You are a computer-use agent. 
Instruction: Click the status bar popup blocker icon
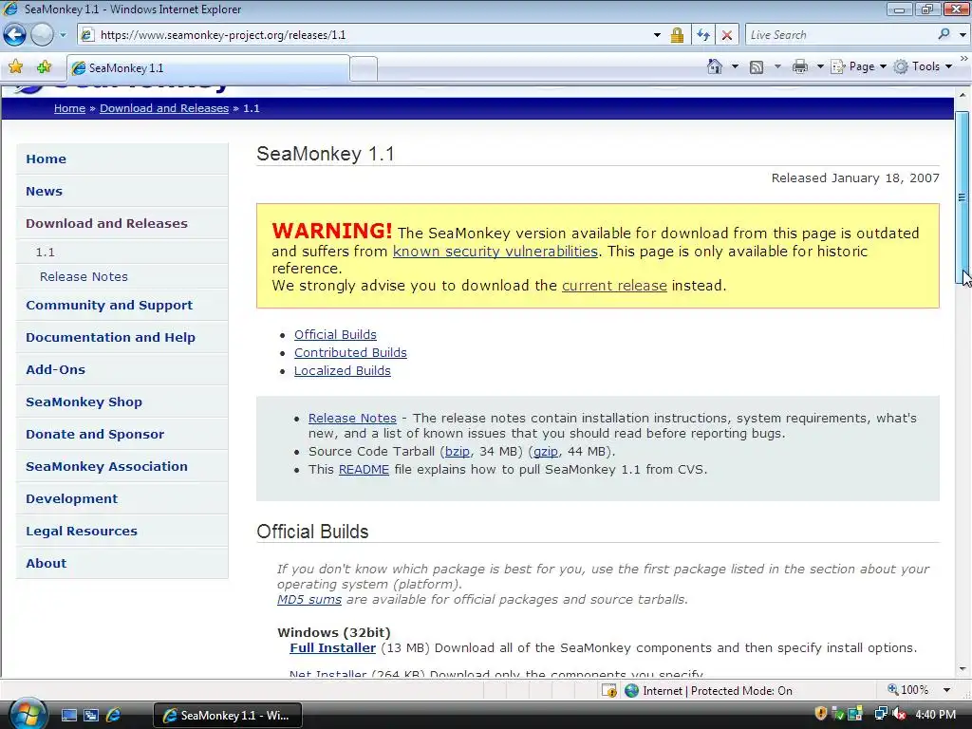tap(609, 690)
